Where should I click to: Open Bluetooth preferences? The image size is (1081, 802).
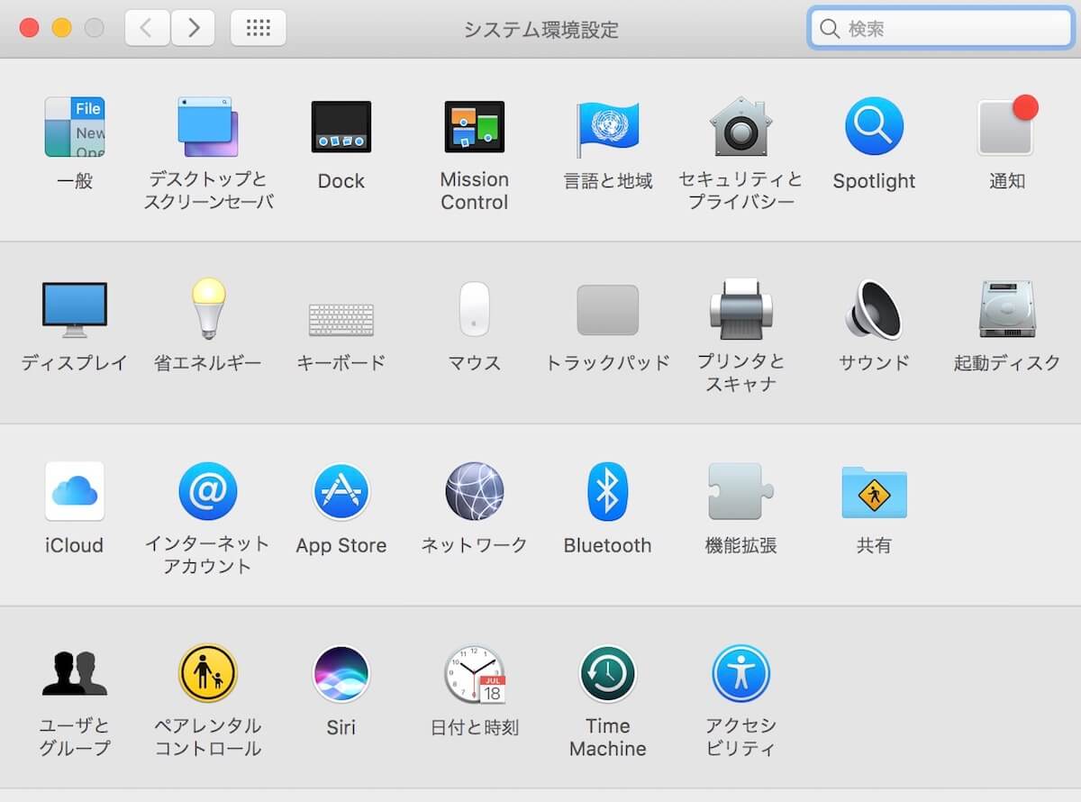[607, 491]
